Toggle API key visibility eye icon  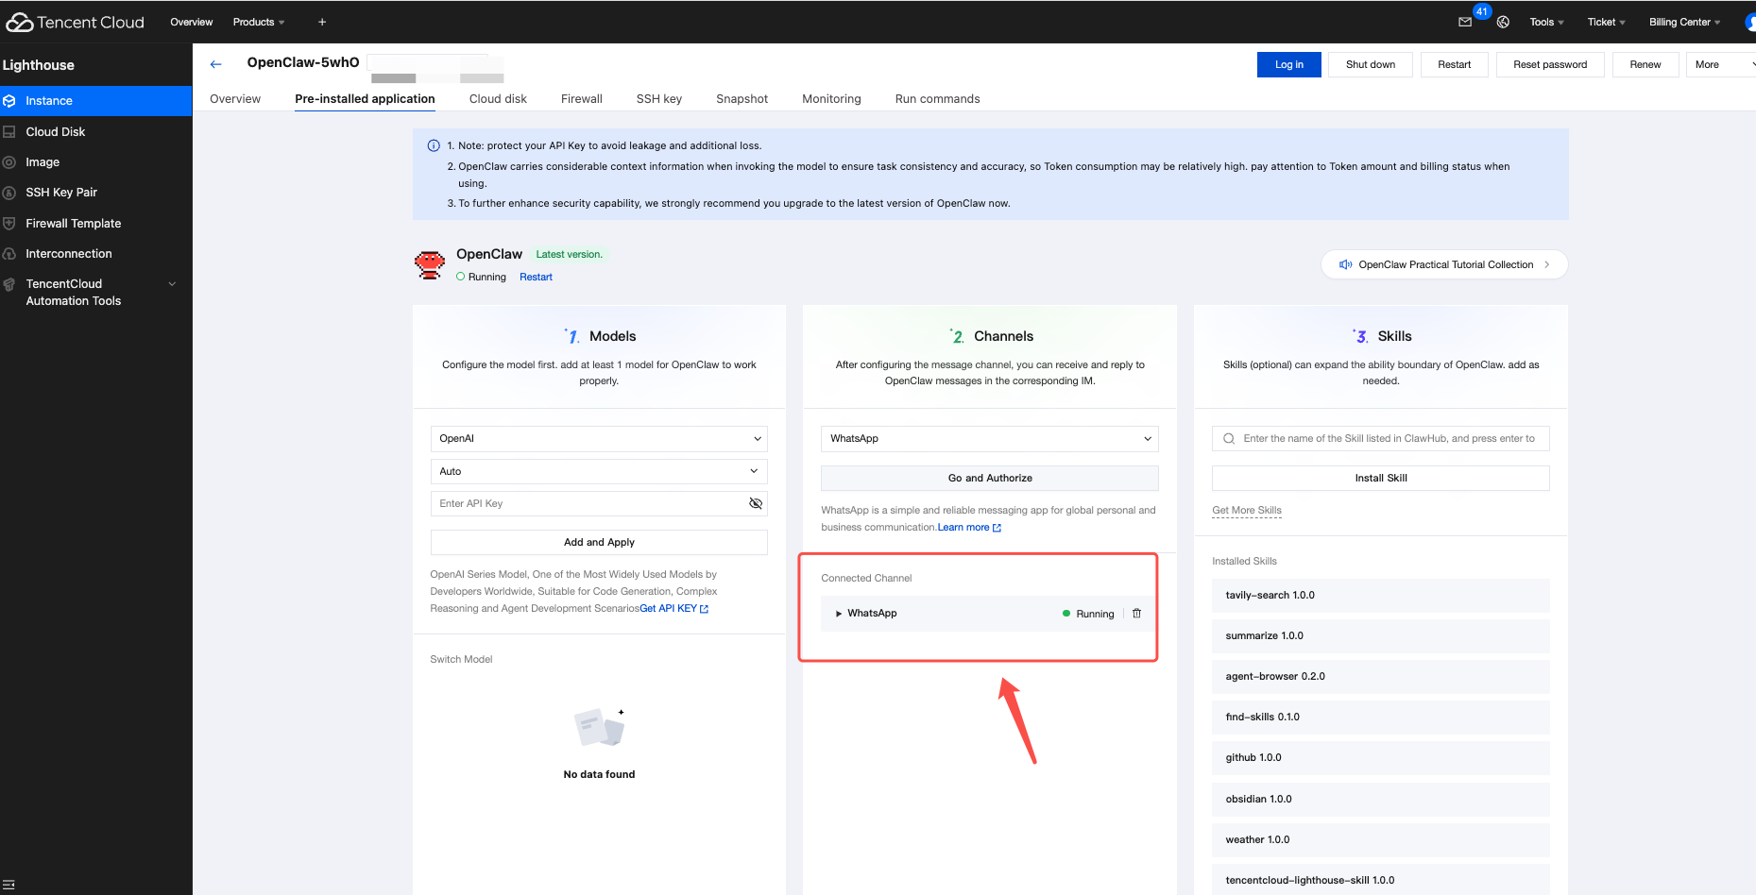[x=755, y=503]
